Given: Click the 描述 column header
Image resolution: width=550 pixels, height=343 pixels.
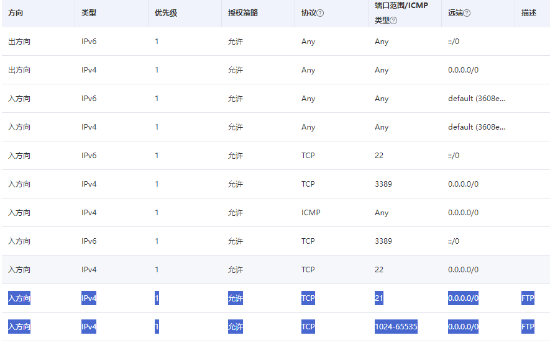Looking at the screenshot, I should pyautogui.click(x=529, y=13).
